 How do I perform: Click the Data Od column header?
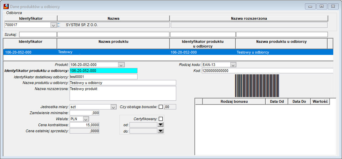[277, 101]
